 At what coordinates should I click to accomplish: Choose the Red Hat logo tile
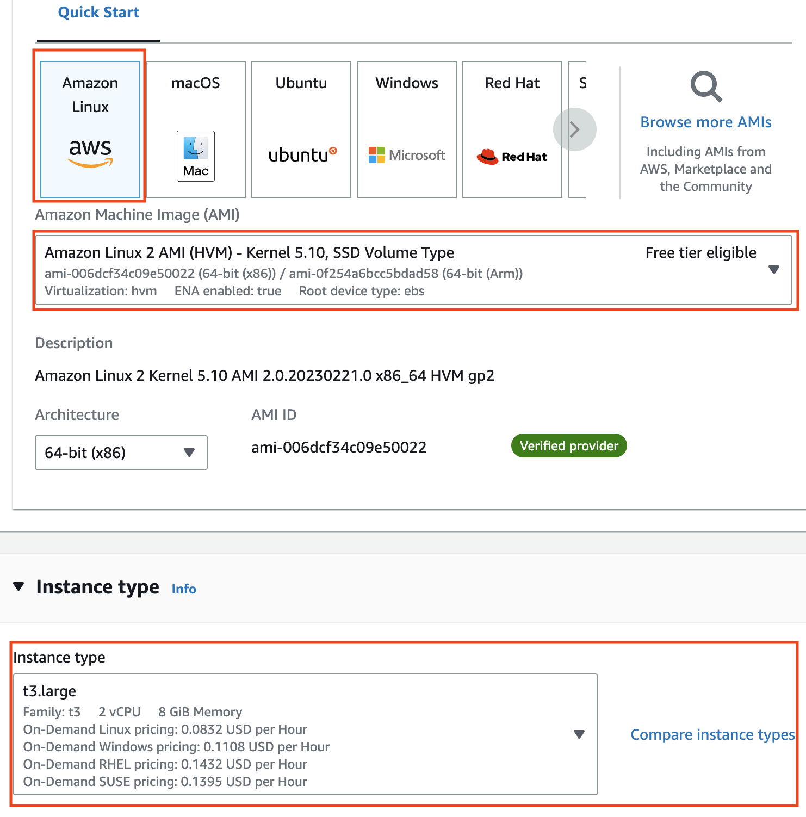(512, 129)
